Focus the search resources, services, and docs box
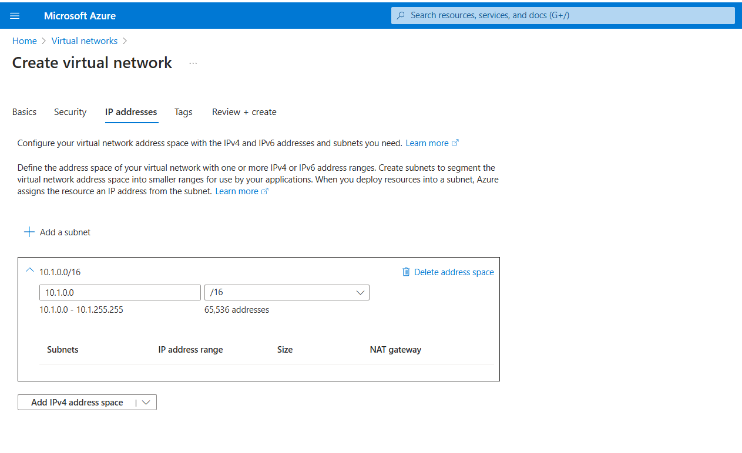 pos(563,15)
